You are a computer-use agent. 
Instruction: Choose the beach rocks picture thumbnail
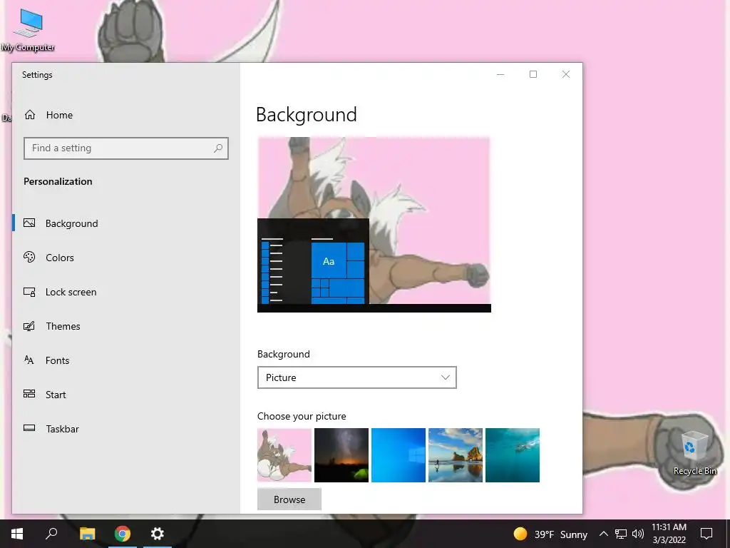[456, 455]
